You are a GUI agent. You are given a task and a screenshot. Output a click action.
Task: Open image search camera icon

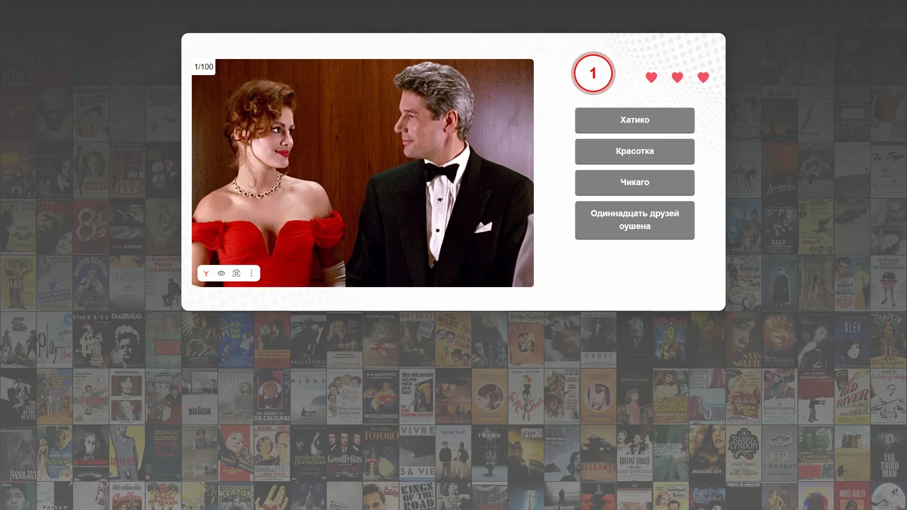(x=237, y=273)
